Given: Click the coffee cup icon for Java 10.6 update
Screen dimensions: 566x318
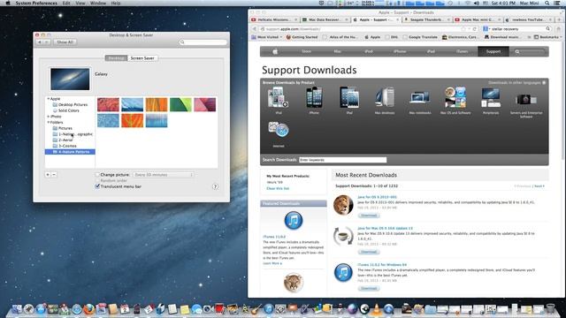Looking at the screenshot, I should 343,237.
